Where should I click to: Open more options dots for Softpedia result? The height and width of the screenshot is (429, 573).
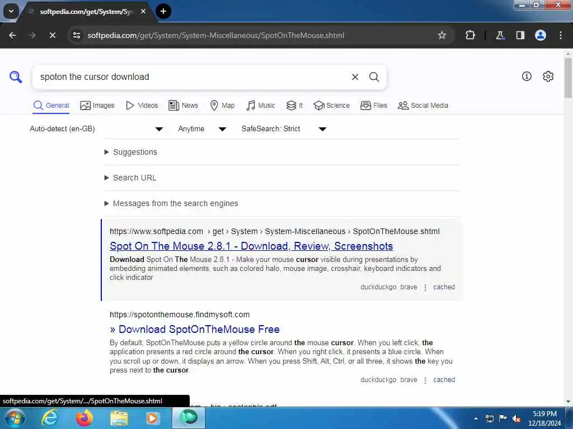425,288
